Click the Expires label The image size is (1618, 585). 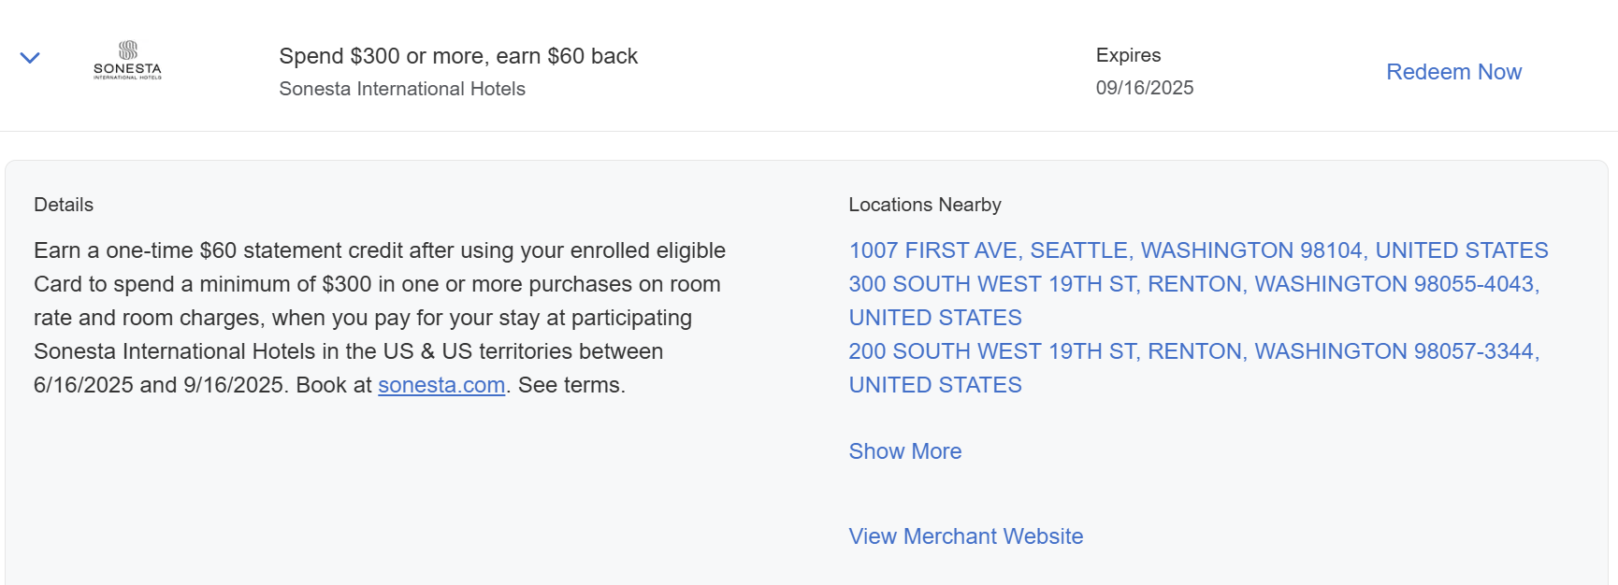pos(1128,55)
